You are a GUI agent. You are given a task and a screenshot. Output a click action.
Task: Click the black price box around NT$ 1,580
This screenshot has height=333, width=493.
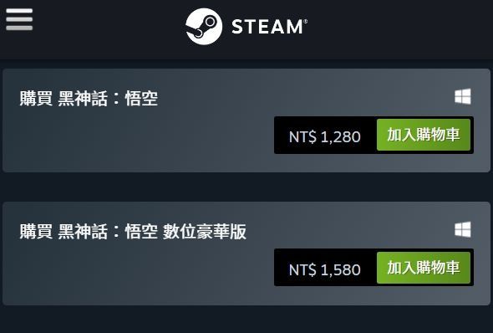325,268
